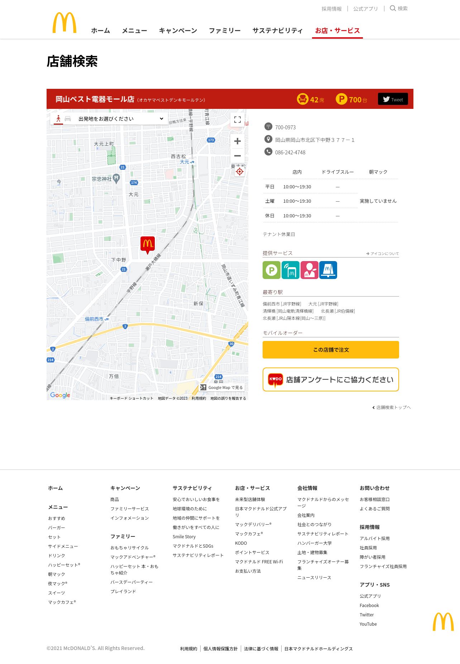This screenshot has width=460, height=664.
Task: Click the Google logo on map
Action: 60,395
